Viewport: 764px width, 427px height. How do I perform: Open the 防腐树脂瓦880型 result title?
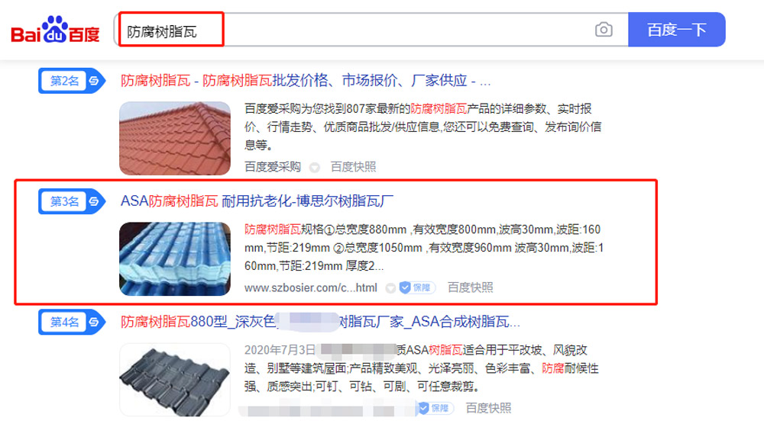pyautogui.click(x=320, y=322)
